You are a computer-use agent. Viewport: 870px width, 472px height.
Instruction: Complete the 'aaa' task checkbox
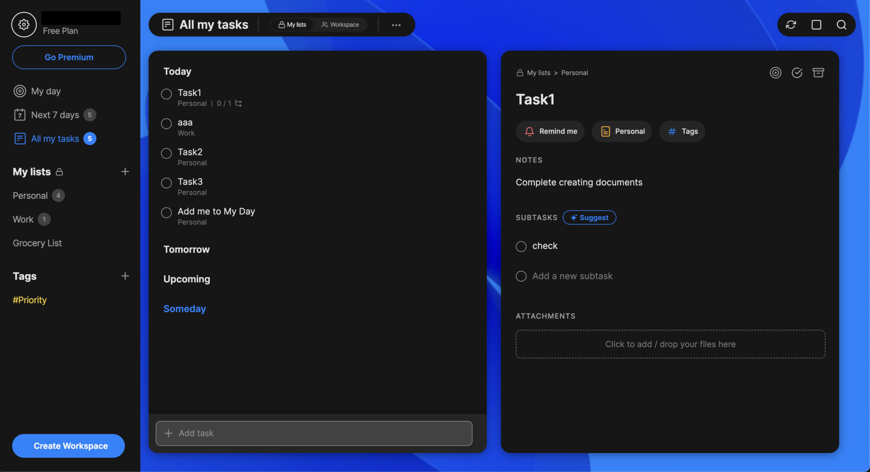(x=166, y=124)
